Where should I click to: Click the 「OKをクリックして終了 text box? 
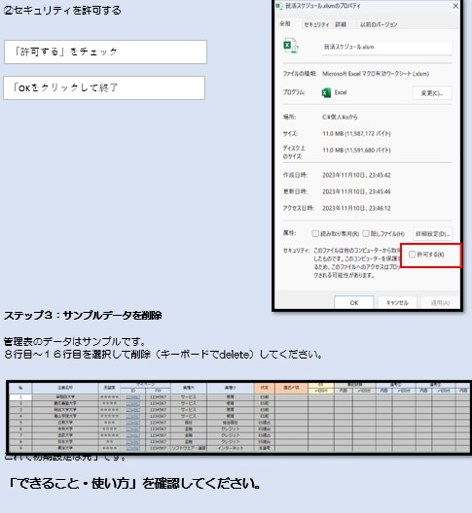[x=104, y=87]
